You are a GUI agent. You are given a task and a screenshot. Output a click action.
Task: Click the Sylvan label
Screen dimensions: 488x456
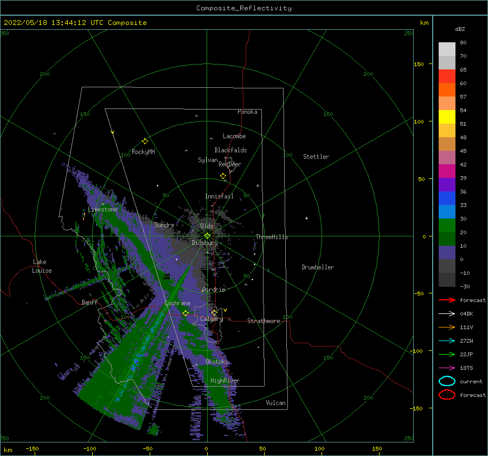(208, 160)
